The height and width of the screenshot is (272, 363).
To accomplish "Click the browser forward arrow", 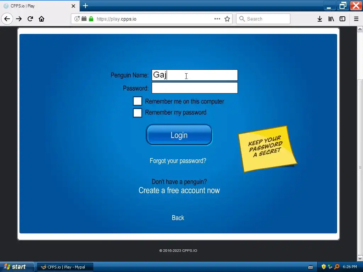I will point(19,19).
